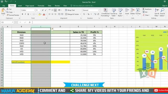Increase font size with larger A icon
This screenshot has height=94, width=168.
click(43, 10)
